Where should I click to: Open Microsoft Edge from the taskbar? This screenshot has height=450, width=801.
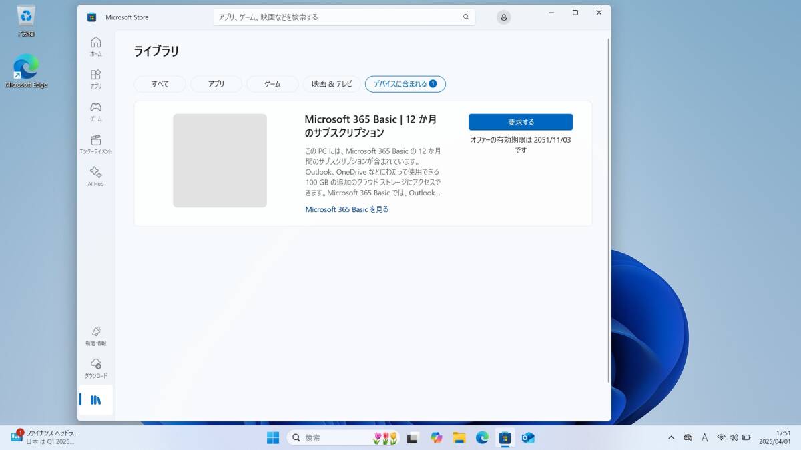[482, 438]
